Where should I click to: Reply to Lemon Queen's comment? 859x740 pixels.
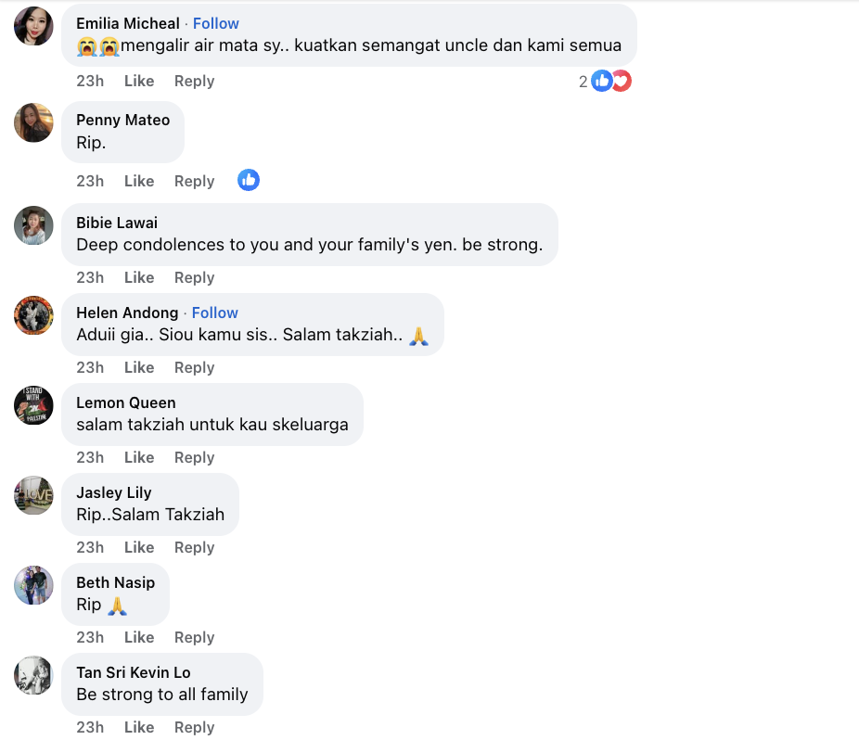tap(194, 457)
